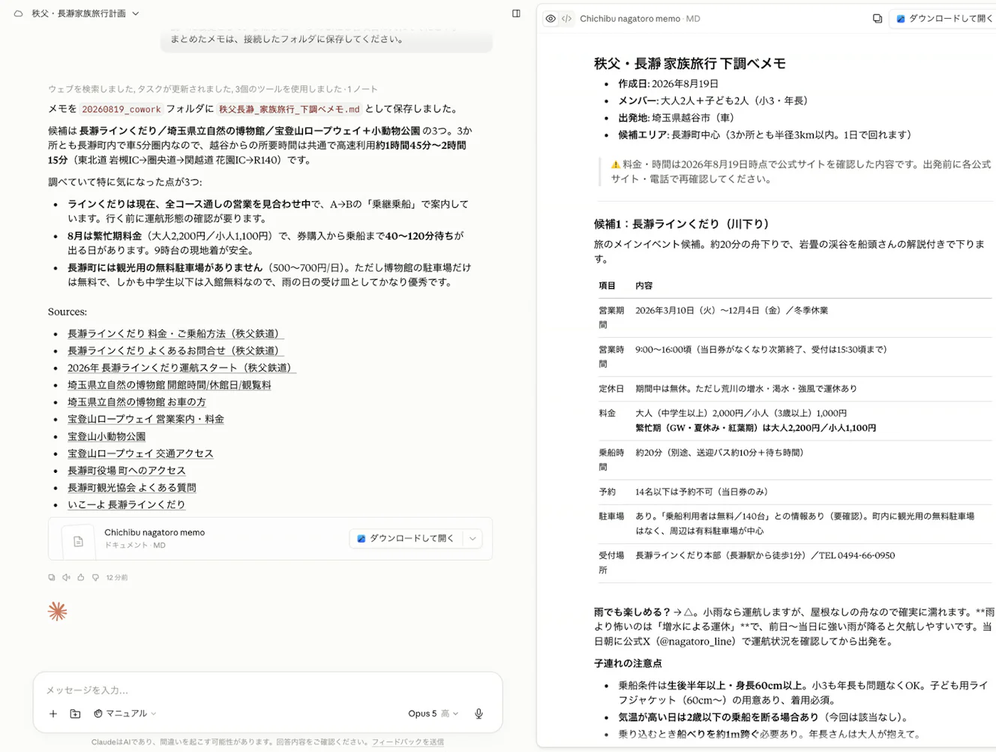The height and width of the screenshot is (752, 996).
Task: Click the 内容 column header in the memo table
Action: tap(644, 286)
